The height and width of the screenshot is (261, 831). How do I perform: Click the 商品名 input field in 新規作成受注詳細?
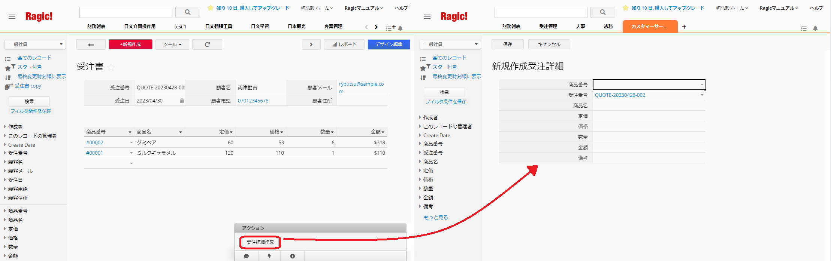648,106
